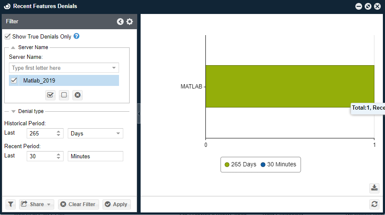Open the Days period unit dropdown
This screenshot has height=215, width=385.
point(118,133)
